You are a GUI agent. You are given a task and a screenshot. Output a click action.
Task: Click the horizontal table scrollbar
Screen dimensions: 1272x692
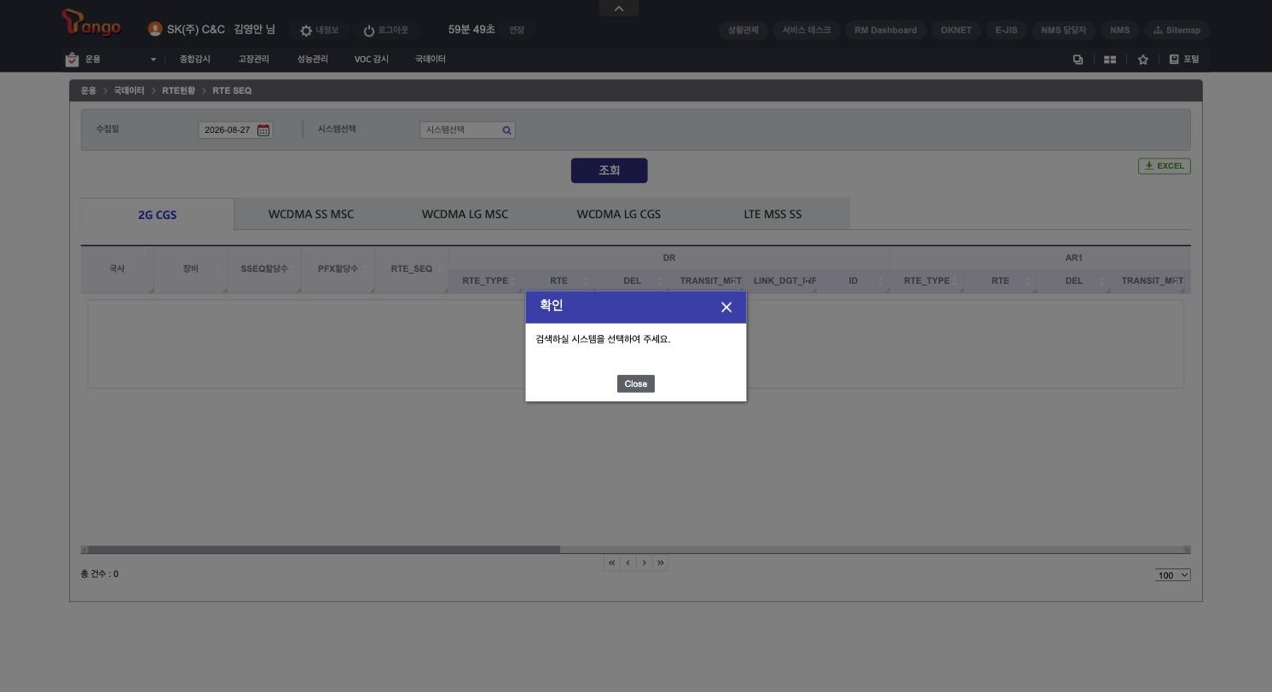point(324,550)
